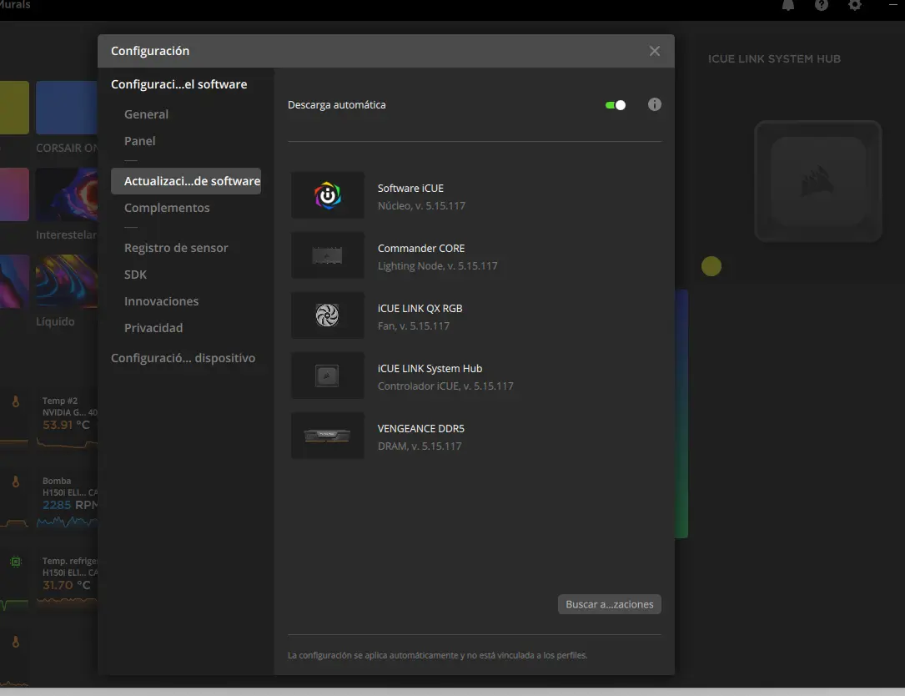Open the Privacidad section
Viewport: 905px width, 696px height.
pos(153,328)
